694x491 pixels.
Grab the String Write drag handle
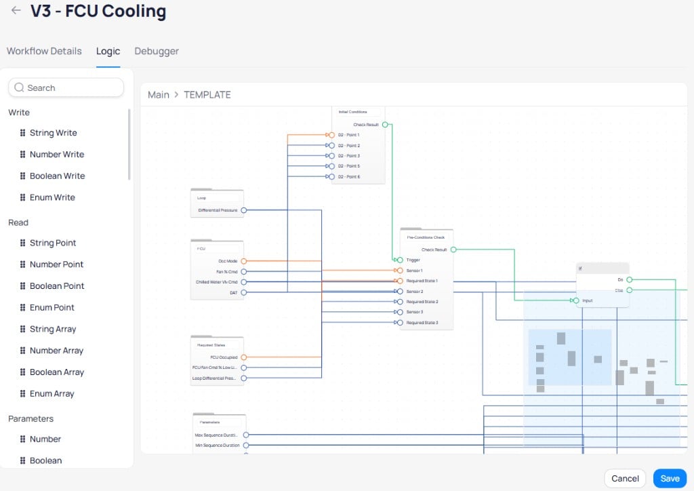[22, 133]
